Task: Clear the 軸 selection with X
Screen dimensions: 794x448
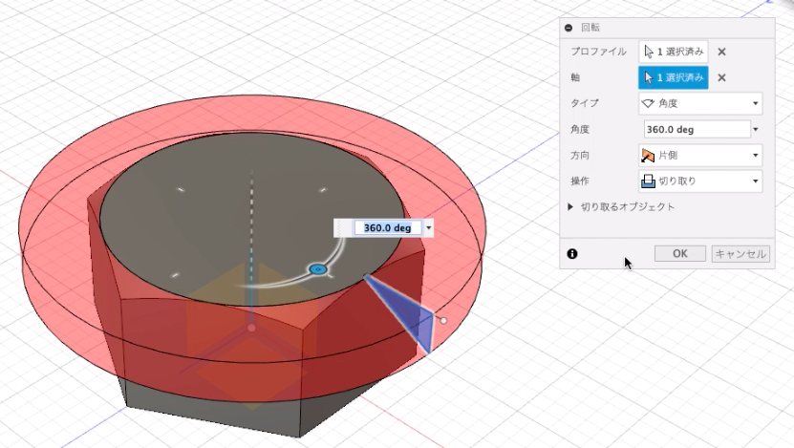Action: (721, 77)
